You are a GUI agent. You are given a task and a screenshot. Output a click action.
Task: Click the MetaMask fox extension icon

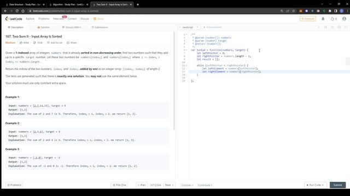[x=301, y=11]
